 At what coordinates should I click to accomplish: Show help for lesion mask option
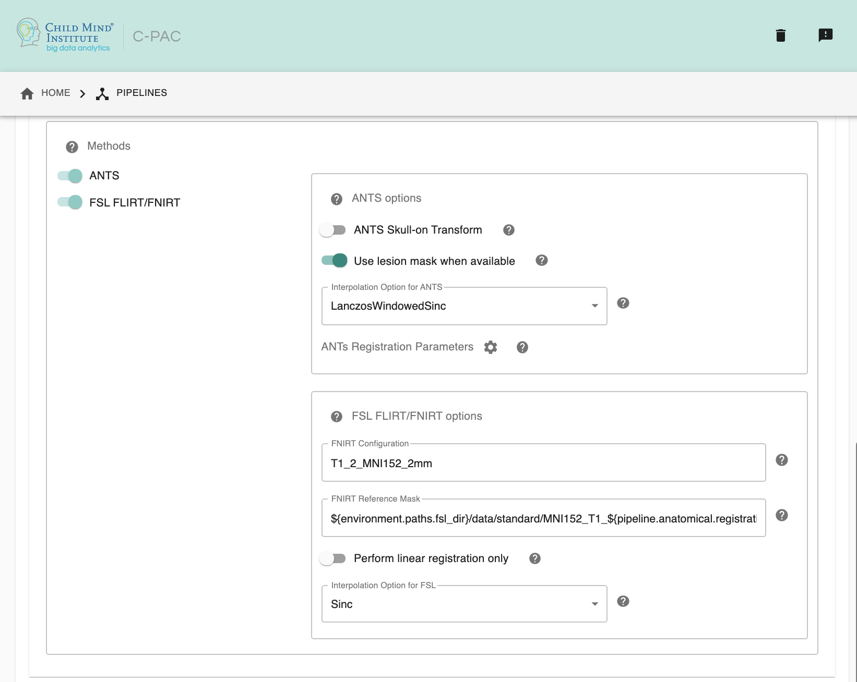click(x=541, y=261)
